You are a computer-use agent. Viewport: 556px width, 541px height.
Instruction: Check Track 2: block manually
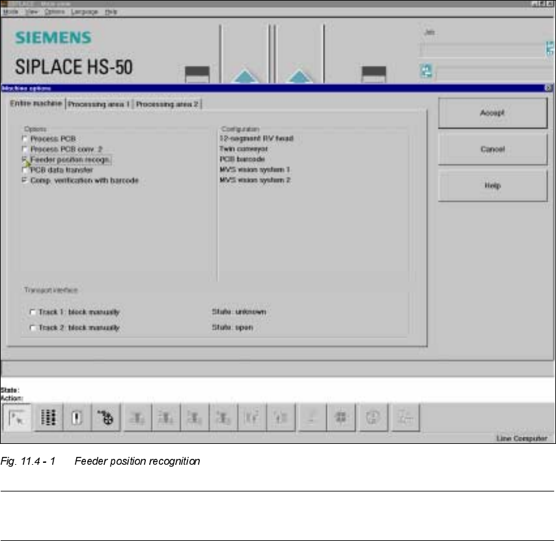[33, 328]
